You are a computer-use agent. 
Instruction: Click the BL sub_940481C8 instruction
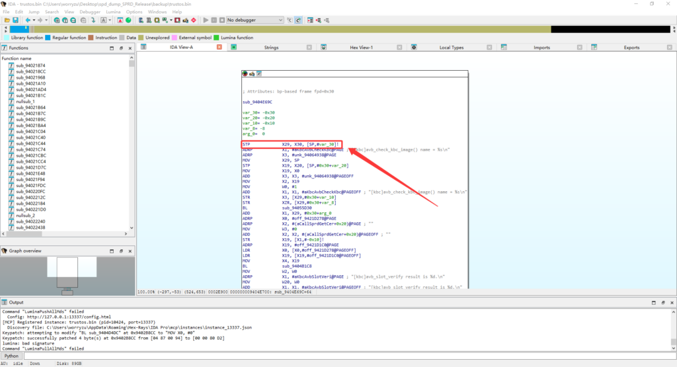click(277, 266)
